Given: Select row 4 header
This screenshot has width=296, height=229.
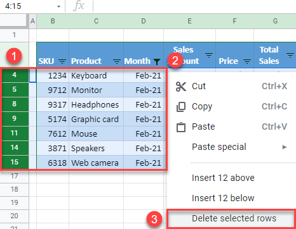Looking at the screenshot, I should [x=15, y=75].
